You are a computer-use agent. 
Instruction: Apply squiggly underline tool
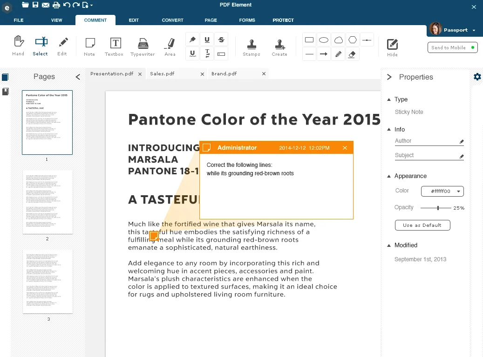pyautogui.click(x=192, y=54)
